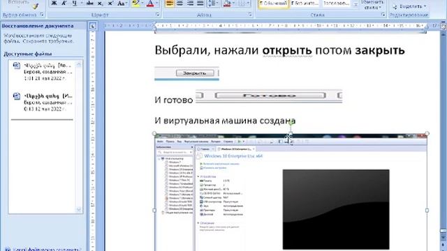
Task: Click the Вставить paste button
Action: [19, 3]
